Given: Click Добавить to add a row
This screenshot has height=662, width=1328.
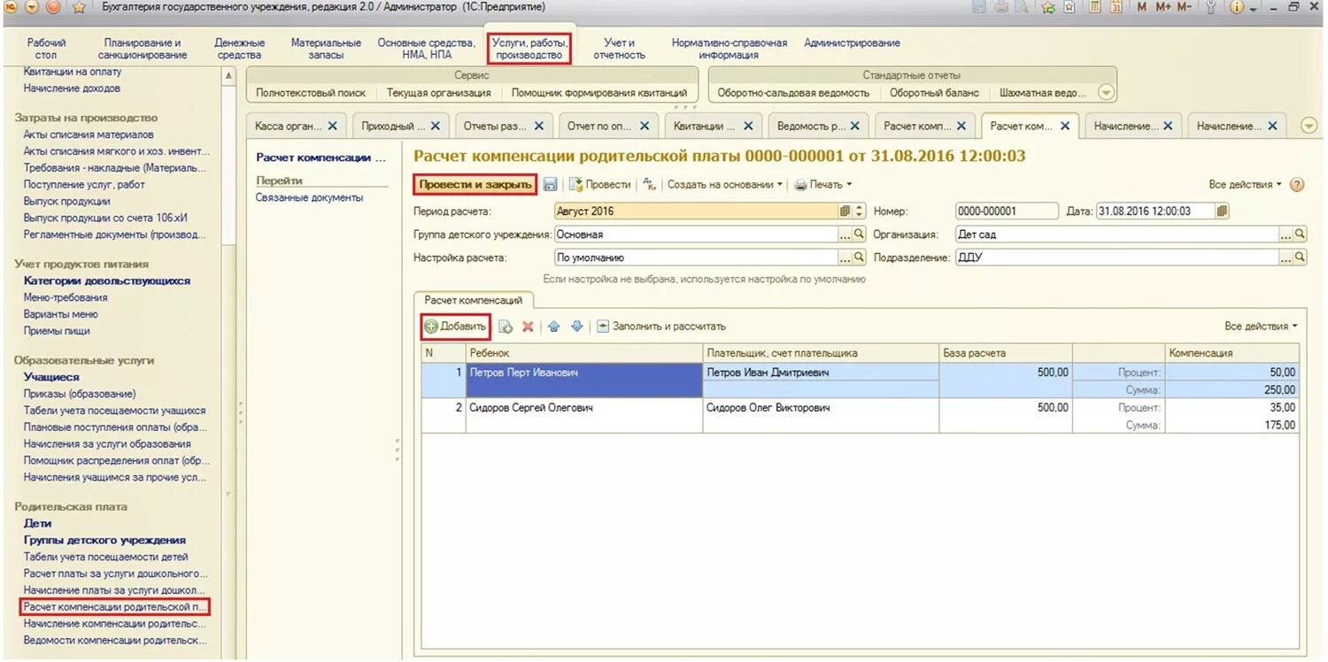Looking at the screenshot, I should coord(455,327).
